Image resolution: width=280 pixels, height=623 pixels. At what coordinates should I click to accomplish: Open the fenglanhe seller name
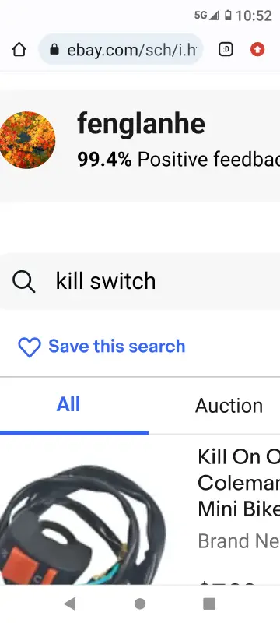(142, 124)
